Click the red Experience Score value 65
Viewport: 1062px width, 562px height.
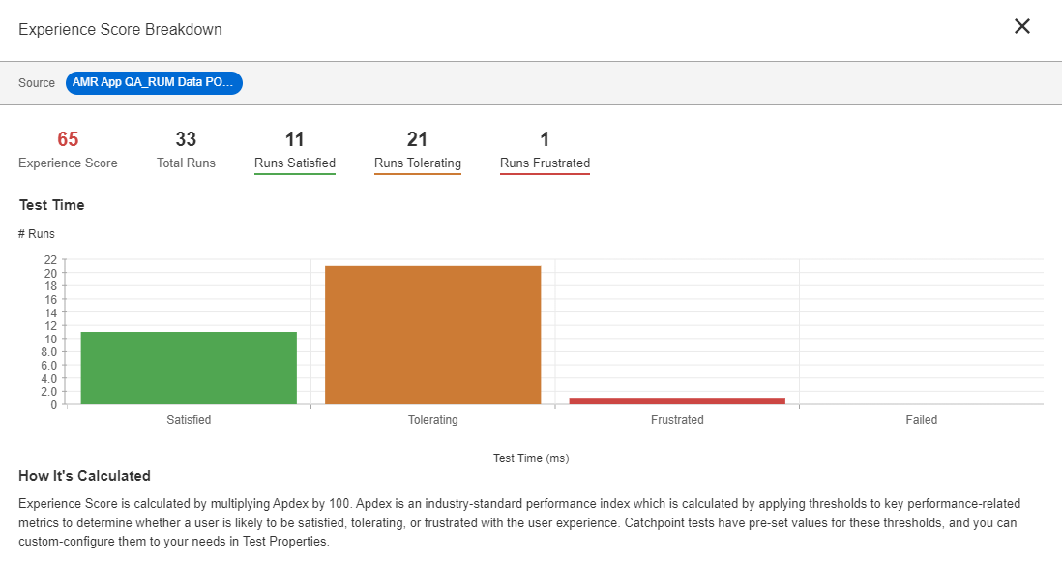click(68, 139)
